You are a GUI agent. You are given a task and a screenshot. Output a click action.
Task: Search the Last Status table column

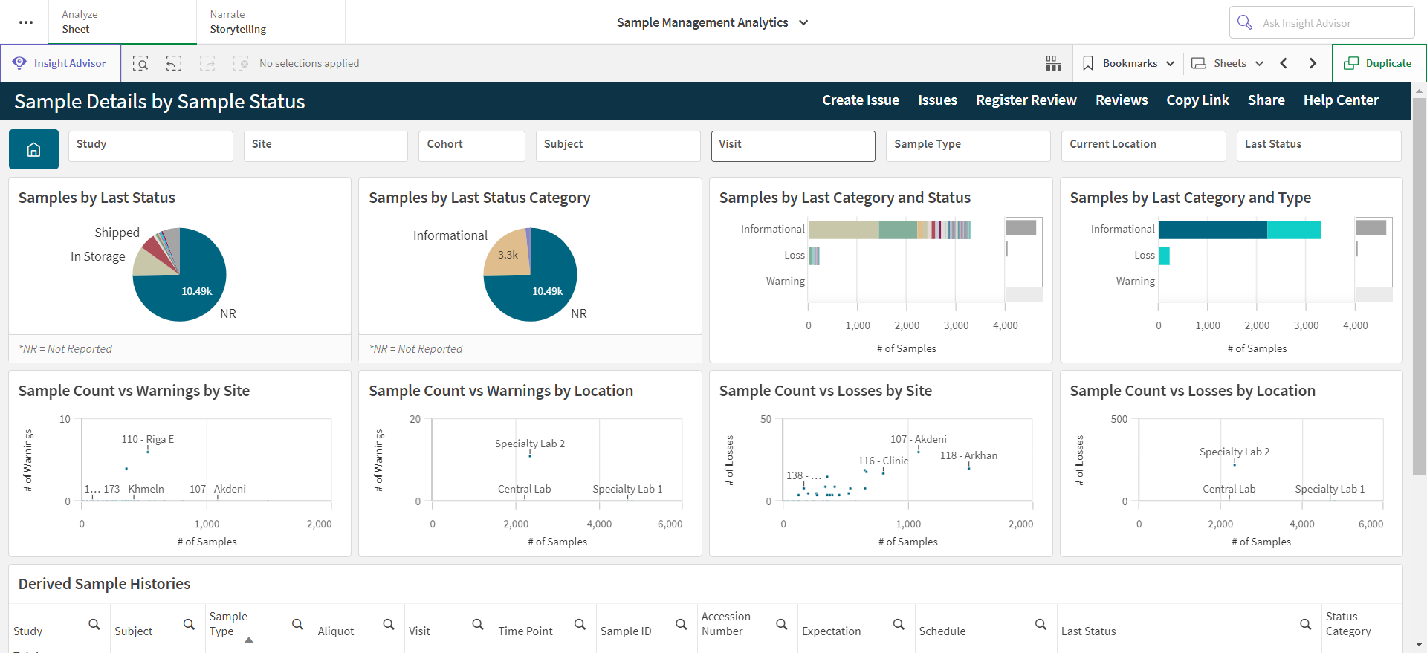pos(1305,624)
